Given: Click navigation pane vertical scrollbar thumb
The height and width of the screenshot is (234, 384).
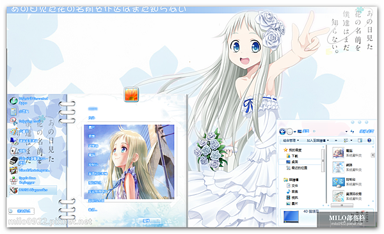Looking at the screenshot, I should 323,160.
